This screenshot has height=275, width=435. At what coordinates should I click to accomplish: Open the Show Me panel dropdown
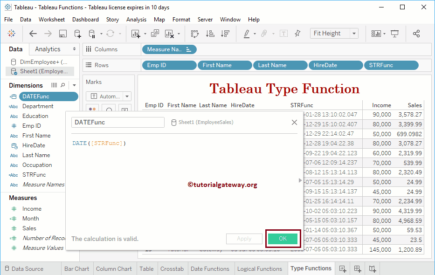[x=379, y=33]
